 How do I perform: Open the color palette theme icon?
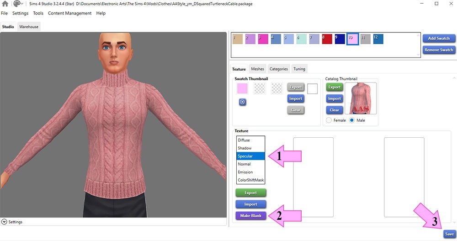pyautogui.click(x=17, y=4)
